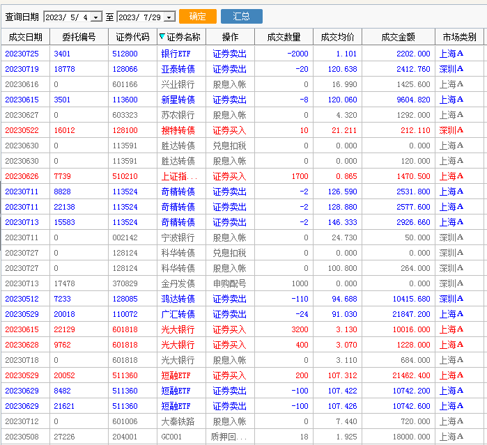Click average price 146.333

343,222
